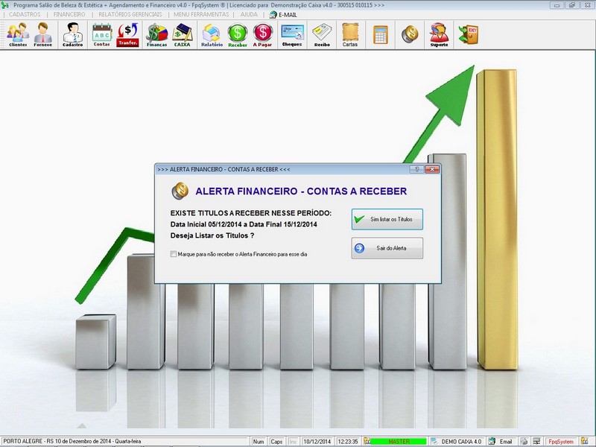Open the MENU FERRAMENTAS menu
This screenshot has width=596, height=447.
200,14
